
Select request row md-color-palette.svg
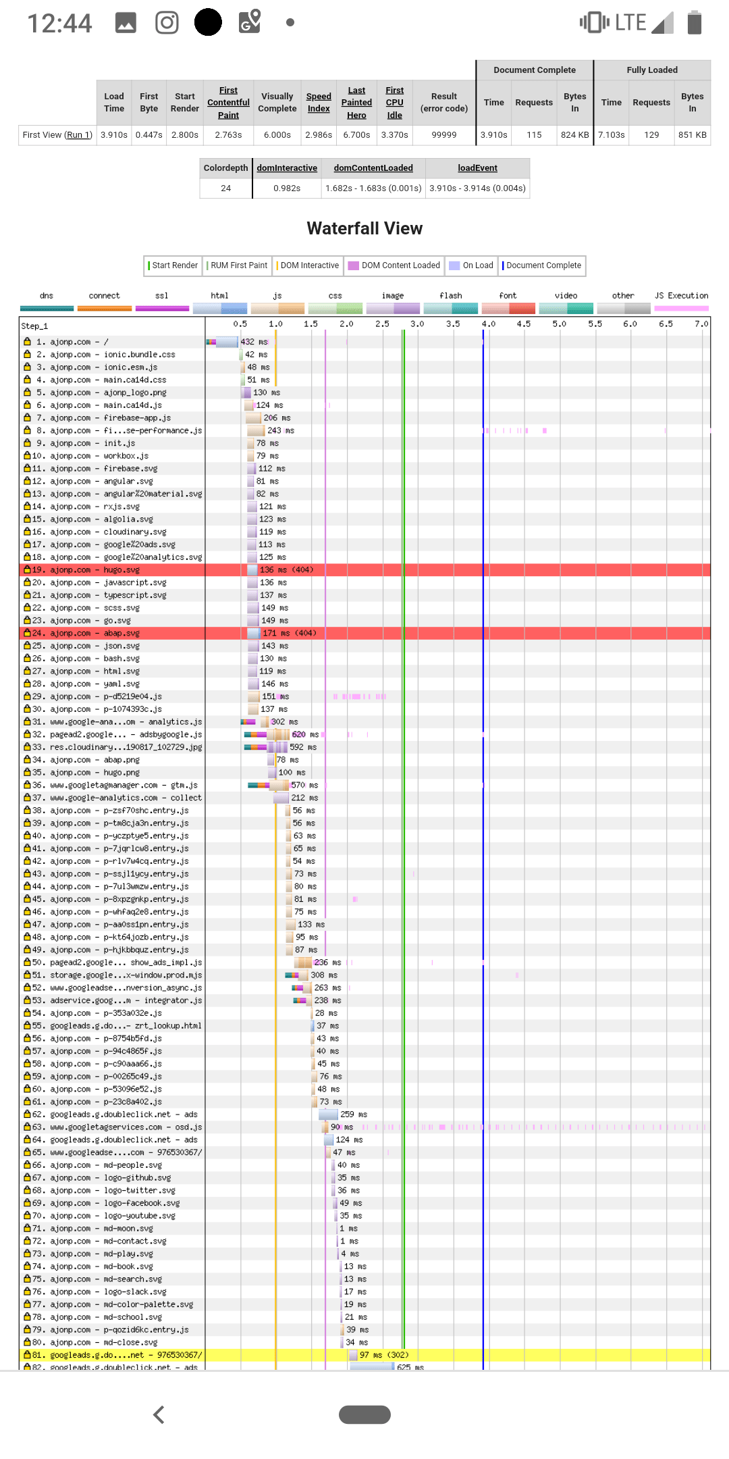pyautogui.click(x=365, y=1304)
